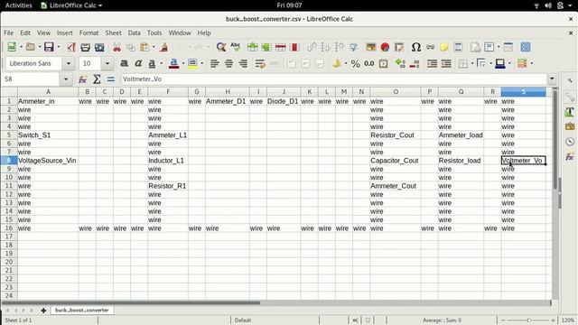
Task: Center cell text horizontally
Action: pyautogui.click(x=228, y=63)
